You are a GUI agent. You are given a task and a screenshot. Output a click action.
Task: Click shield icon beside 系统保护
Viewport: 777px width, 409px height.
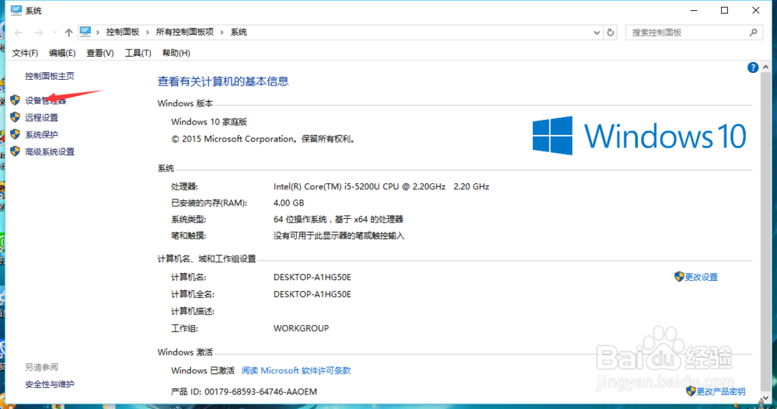coord(16,134)
